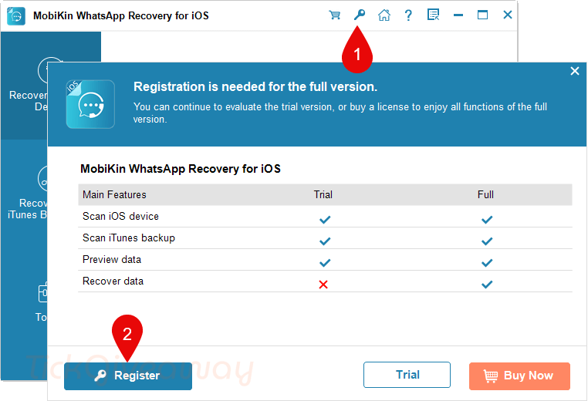Open help question mark icon
The image size is (588, 401).
point(408,15)
